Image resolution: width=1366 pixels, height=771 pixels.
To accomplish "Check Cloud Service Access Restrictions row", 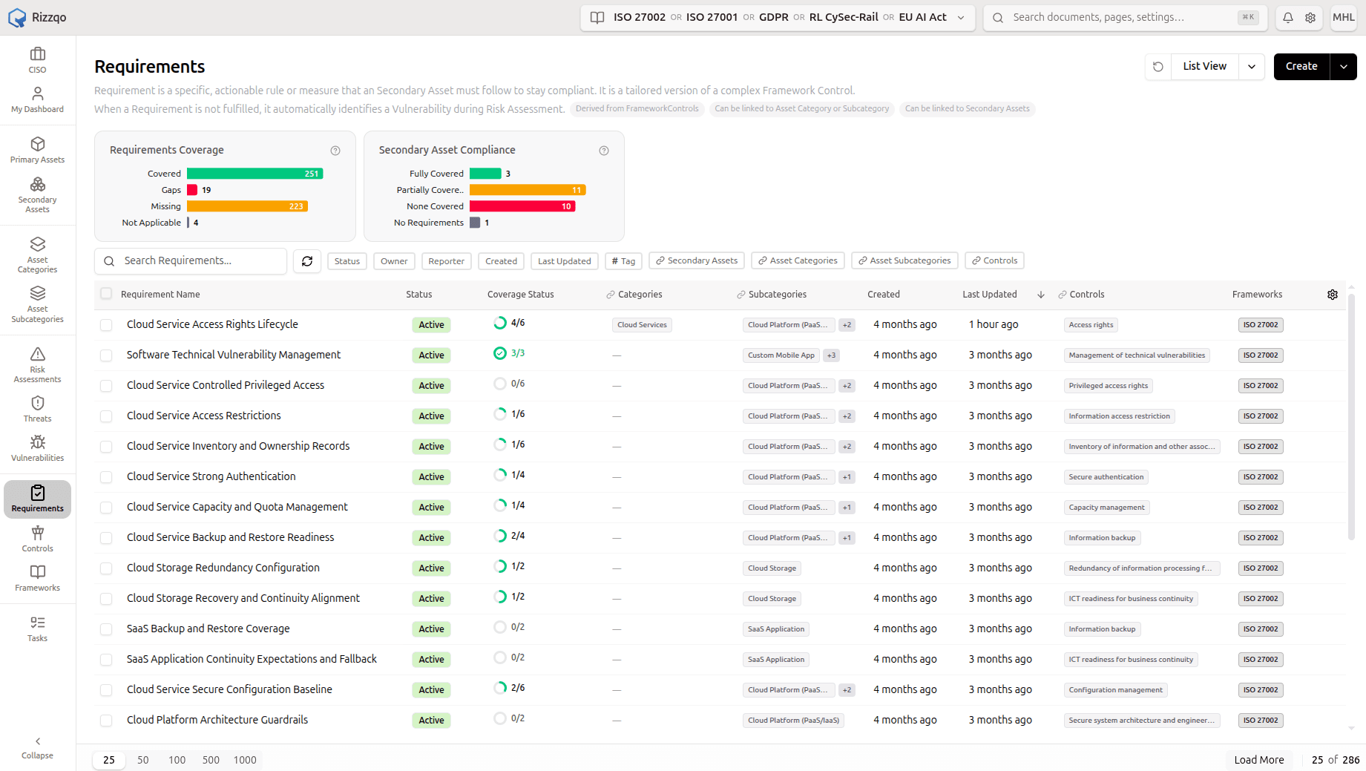I will [x=106, y=416].
